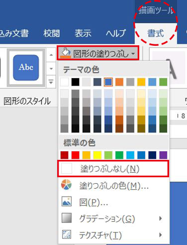Screen dimensions: 187x245
Task: Expand the shape styles gallery
Action: tap(51, 82)
